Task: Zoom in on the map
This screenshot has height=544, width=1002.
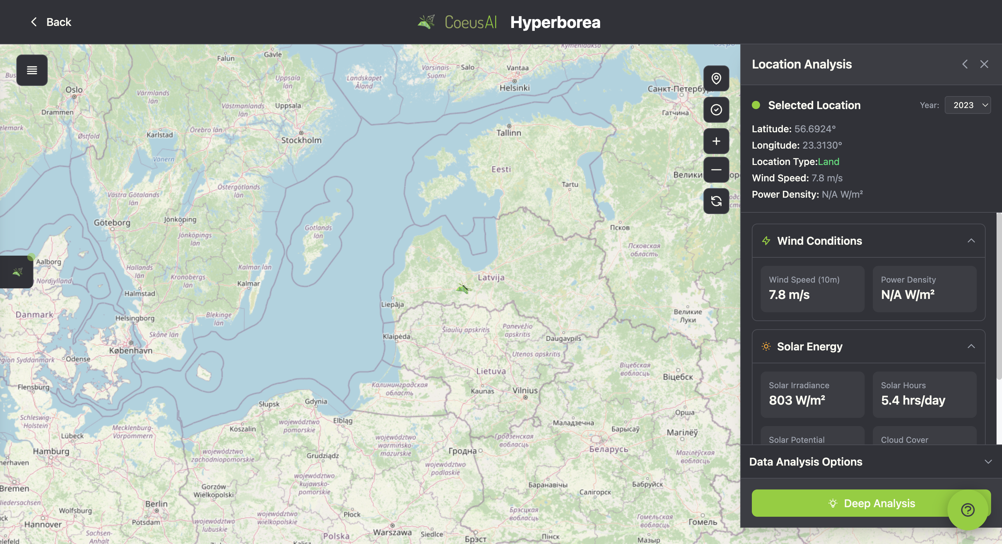Action: pyautogui.click(x=716, y=141)
